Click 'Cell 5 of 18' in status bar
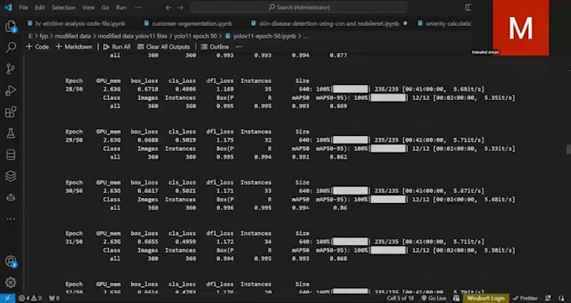 click(401, 298)
